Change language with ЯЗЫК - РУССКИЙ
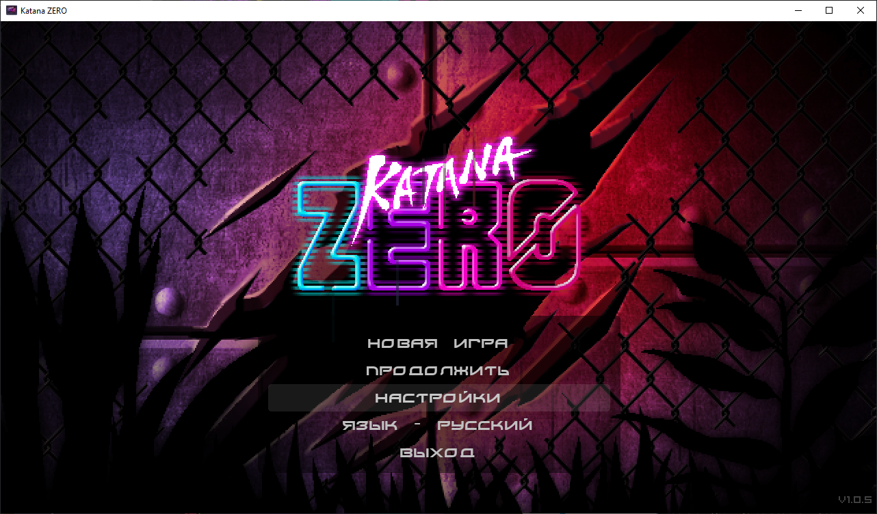Image resolution: width=877 pixels, height=514 pixels. pyautogui.click(x=438, y=425)
